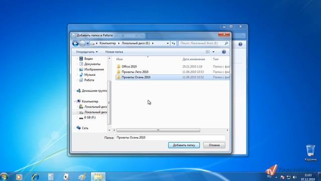Click the Проекты Лето 2010 folder icon
Viewport: 321px width, 181px height.
[118, 72]
